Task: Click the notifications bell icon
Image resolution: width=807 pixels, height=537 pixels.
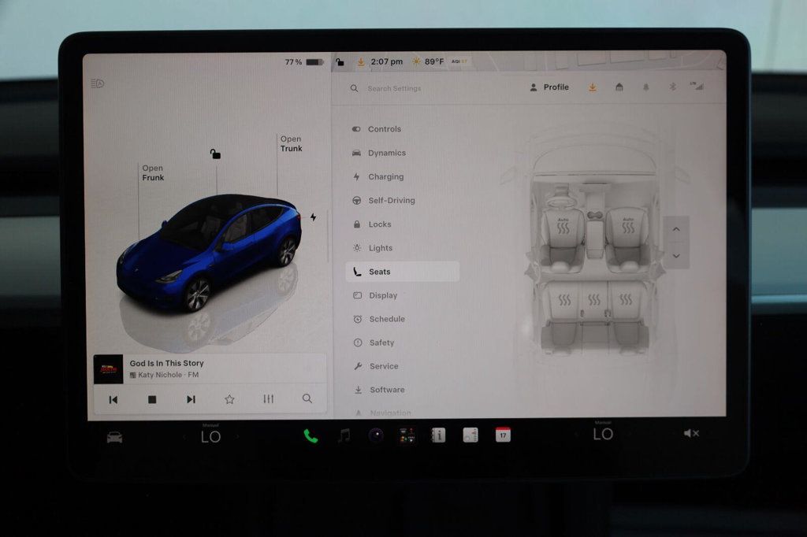Action: point(646,87)
